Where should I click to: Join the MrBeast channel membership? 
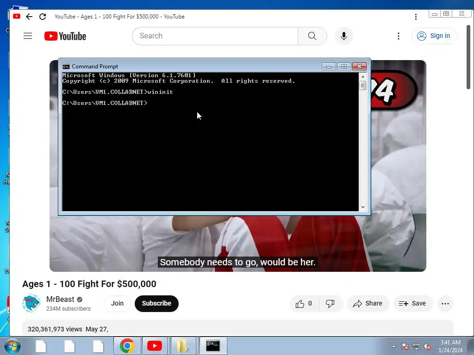pos(117,303)
